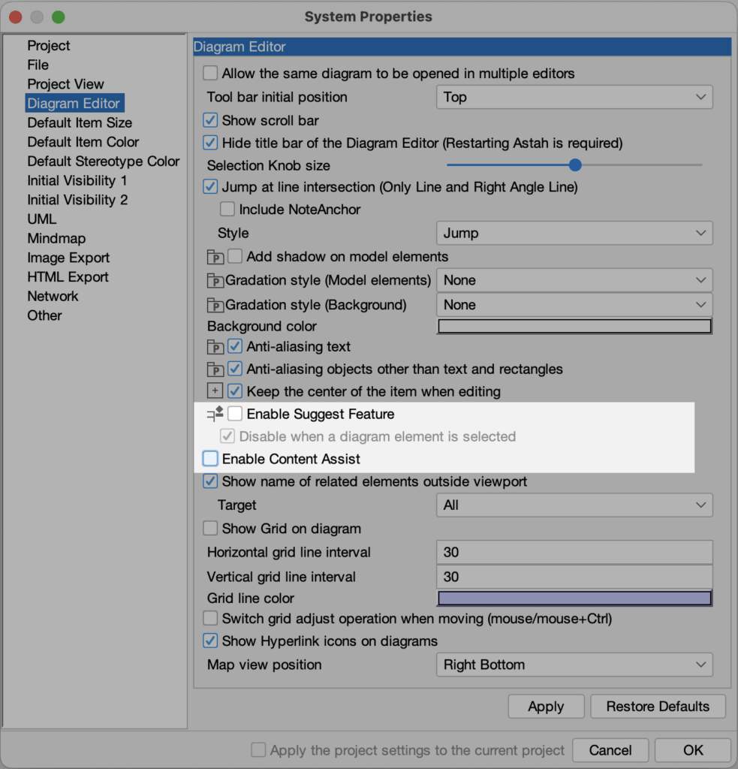Select Mindmap in the settings category list

56,239
